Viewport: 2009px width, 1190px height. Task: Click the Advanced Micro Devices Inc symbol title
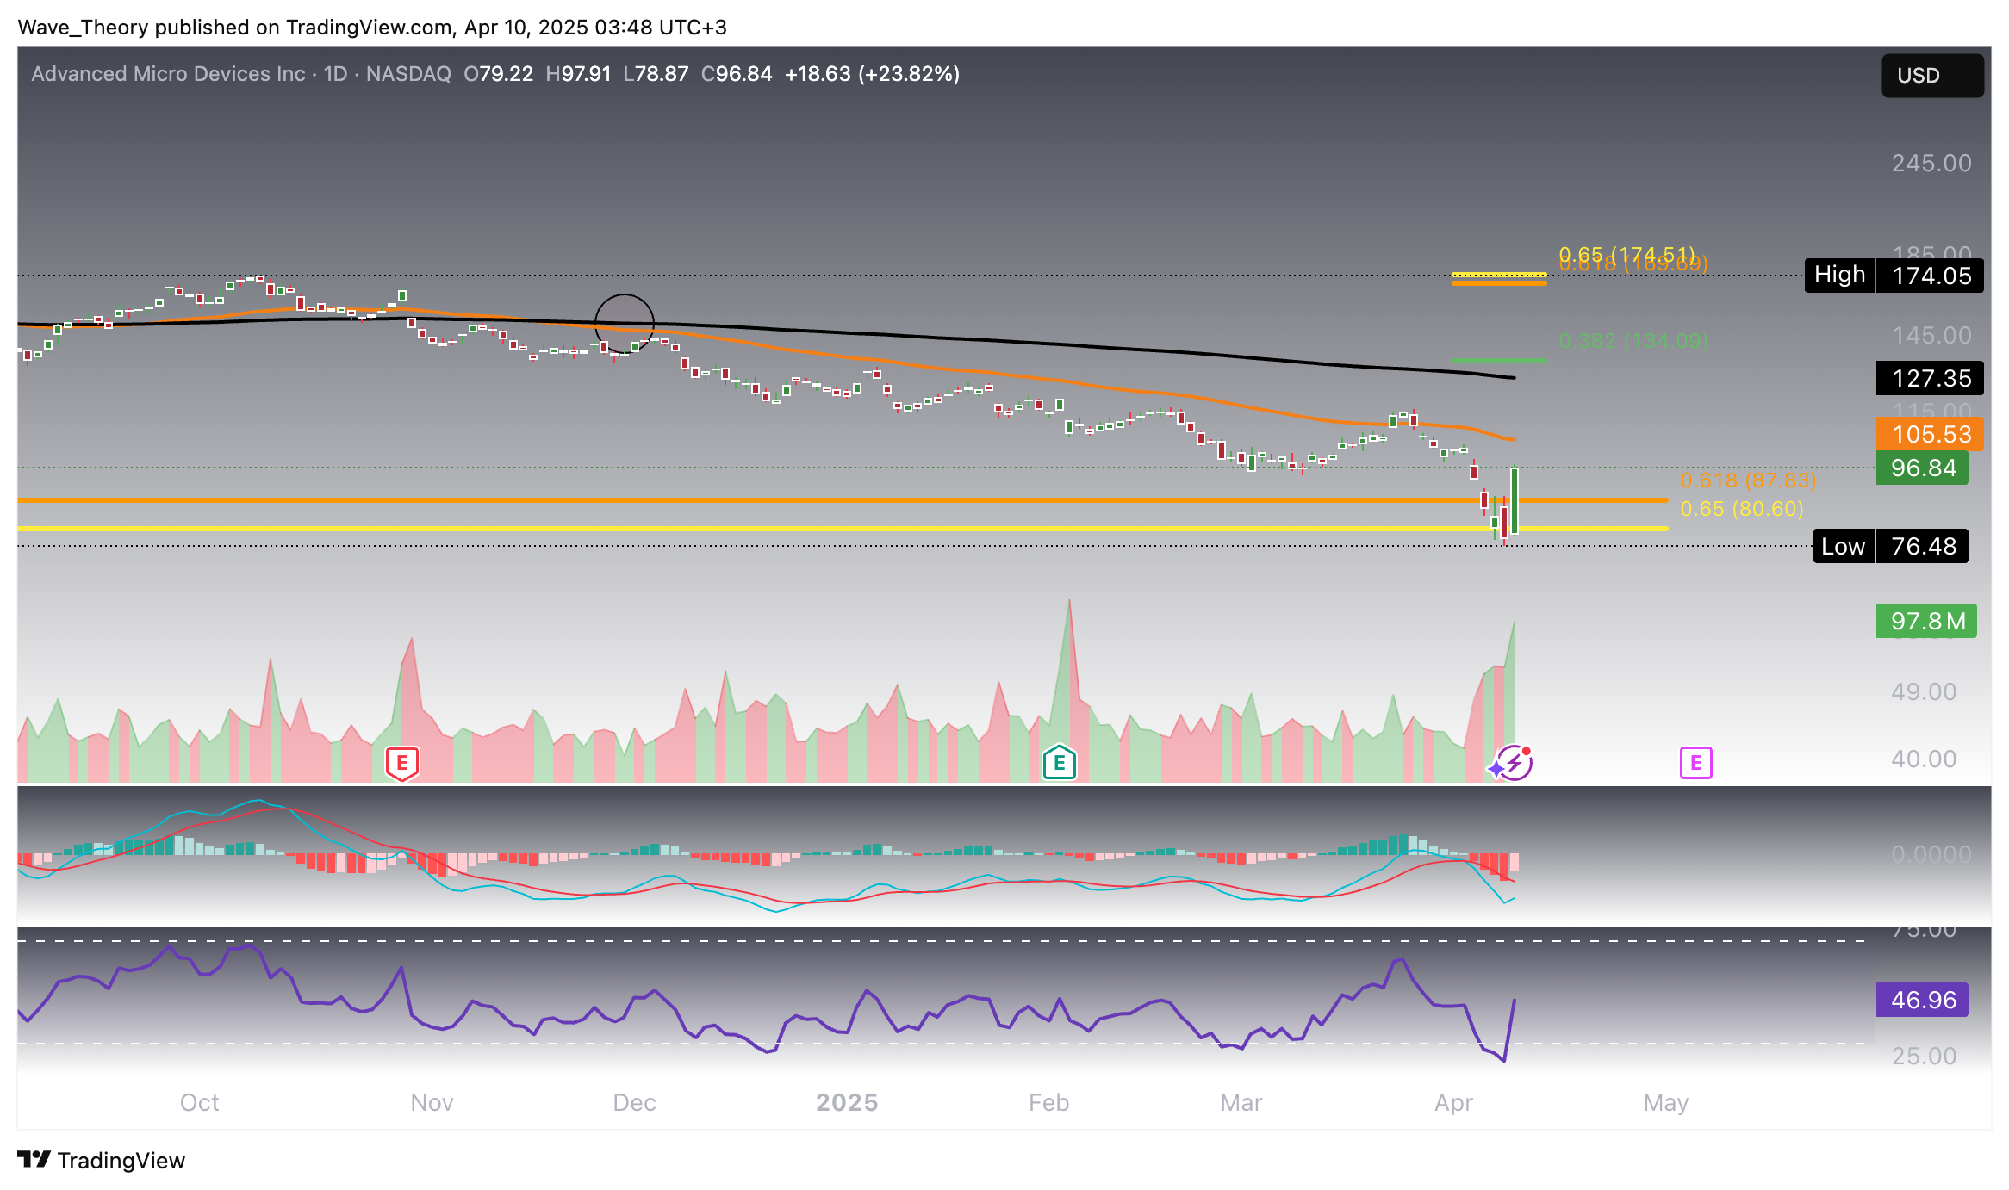[168, 74]
